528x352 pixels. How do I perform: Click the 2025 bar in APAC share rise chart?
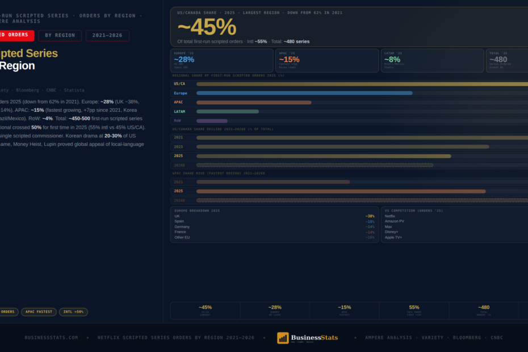(x=341, y=191)
